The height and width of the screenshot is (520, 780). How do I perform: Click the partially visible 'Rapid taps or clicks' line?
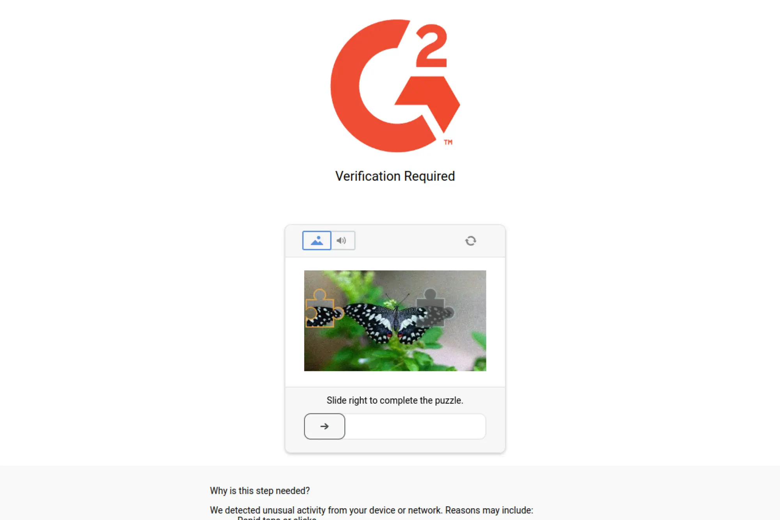tap(277, 518)
